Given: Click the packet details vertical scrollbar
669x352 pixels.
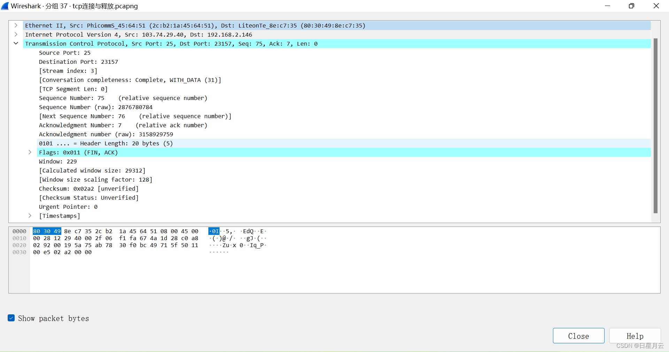Looking at the screenshot, I should [655, 125].
